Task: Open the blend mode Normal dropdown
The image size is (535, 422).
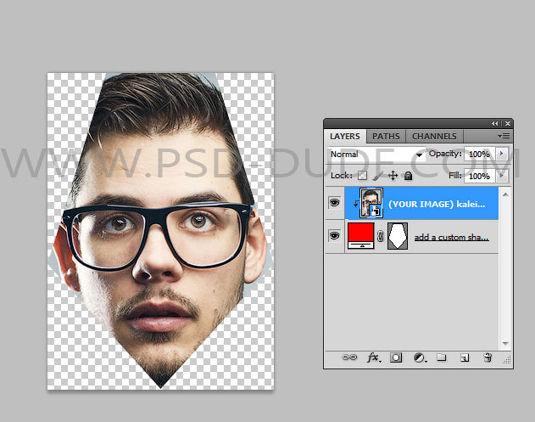Action: coord(419,155)
